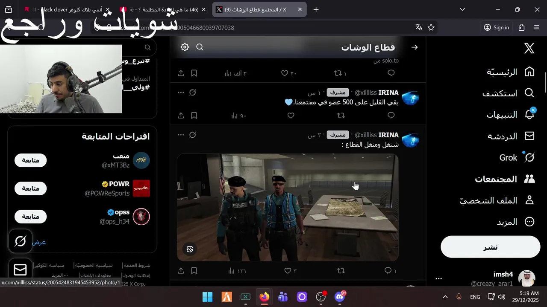Click the Sign in button

point(496,27)
